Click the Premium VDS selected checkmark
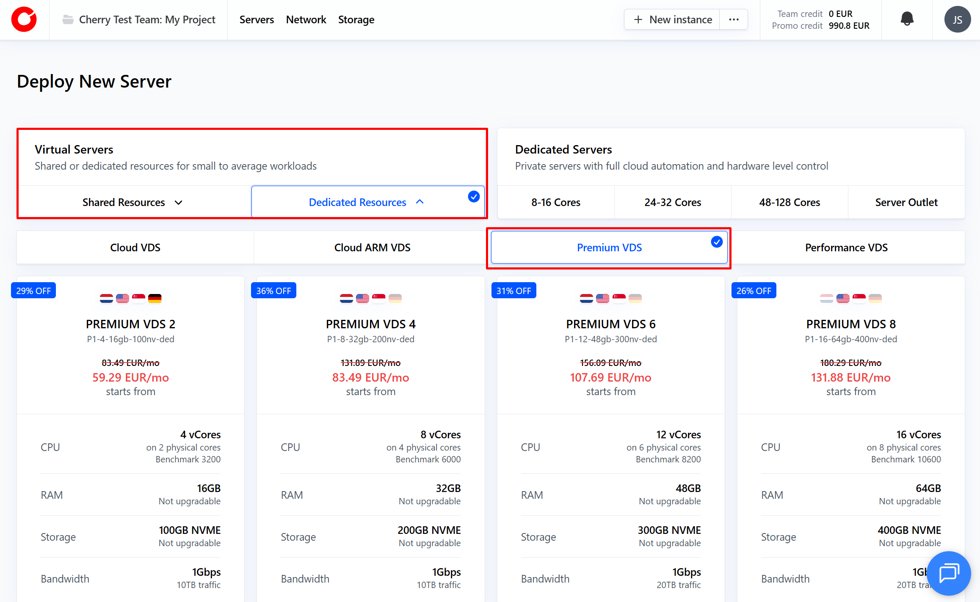This screenshot has width=980, height=602. point(717,242)
